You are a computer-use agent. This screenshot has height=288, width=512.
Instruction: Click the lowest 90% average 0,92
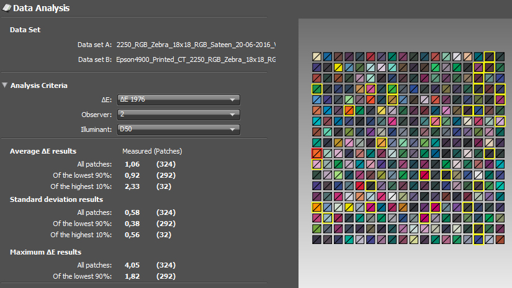[x=132, y=175]
